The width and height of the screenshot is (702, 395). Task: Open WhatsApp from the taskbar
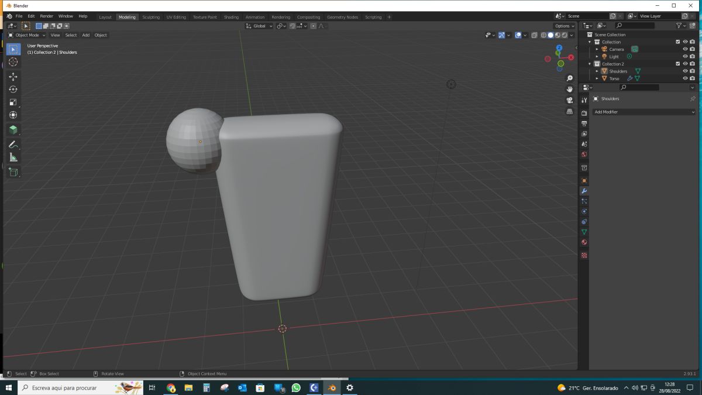click(x=295, y=387)
